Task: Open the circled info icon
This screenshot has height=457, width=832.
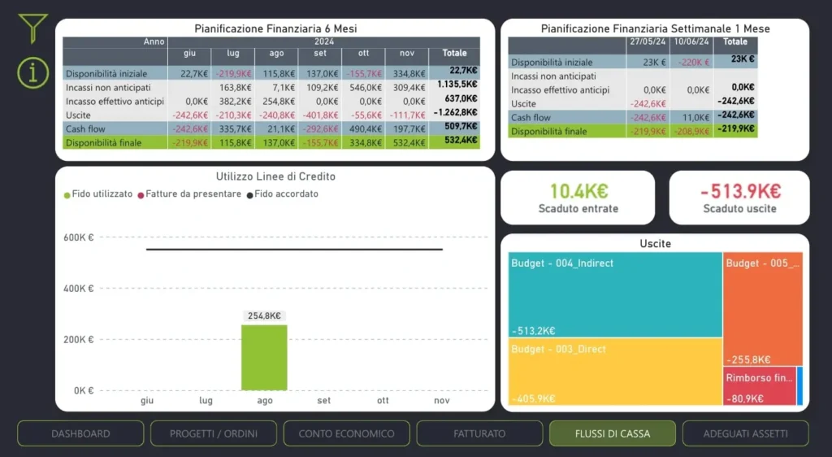Action: click(x=32, y=72)
